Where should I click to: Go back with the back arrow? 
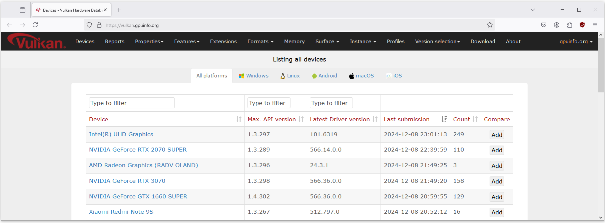[x=10, y=25]
